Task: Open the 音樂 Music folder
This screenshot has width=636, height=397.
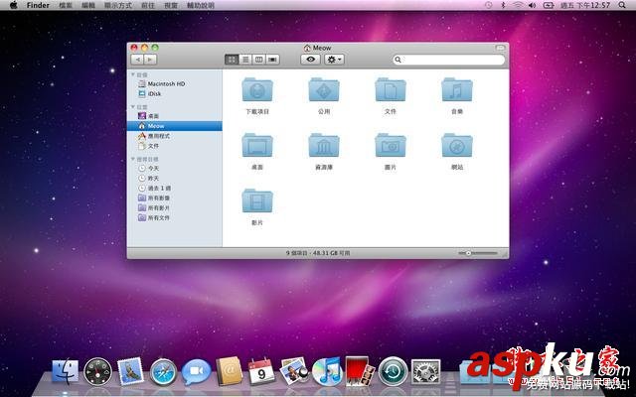Action: tap(457, 90)
